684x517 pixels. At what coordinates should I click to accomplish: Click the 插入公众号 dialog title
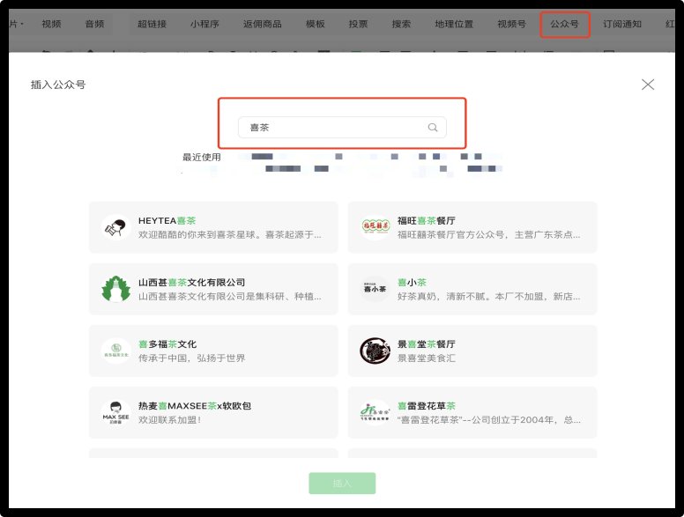coord(58,85)
